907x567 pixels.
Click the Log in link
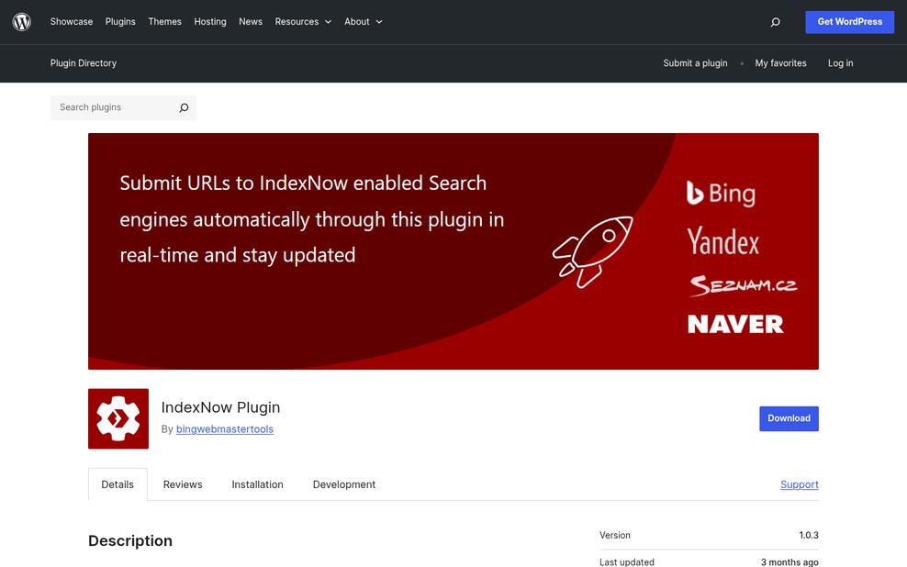click(841, 63)
